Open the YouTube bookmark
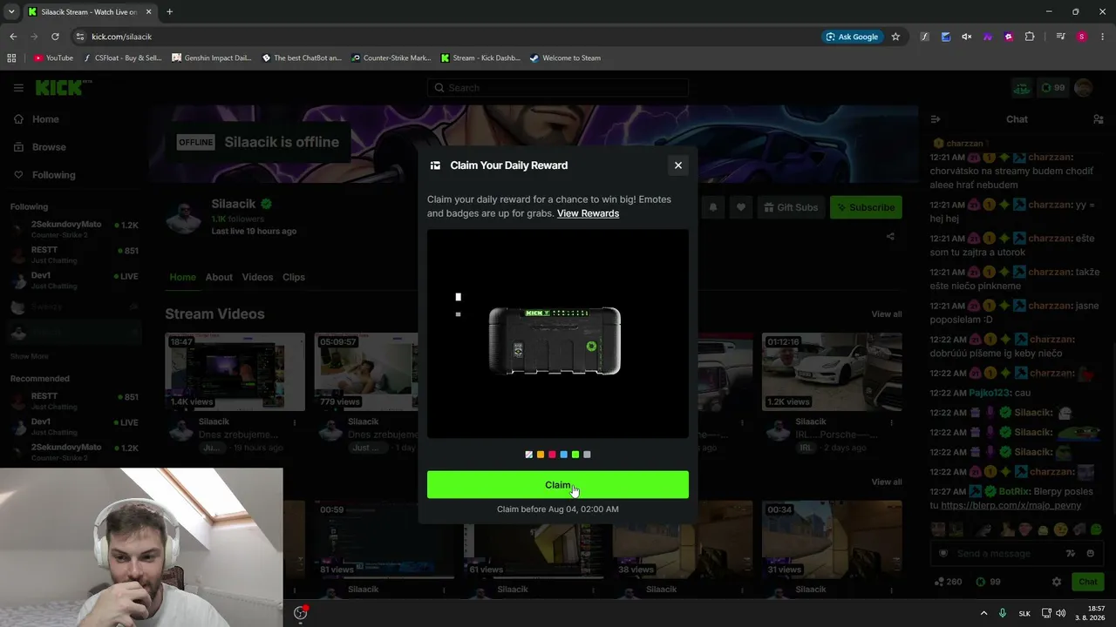Image resolution: width=1116 pixels, height=627 pixels. click(x=53, y=58)
